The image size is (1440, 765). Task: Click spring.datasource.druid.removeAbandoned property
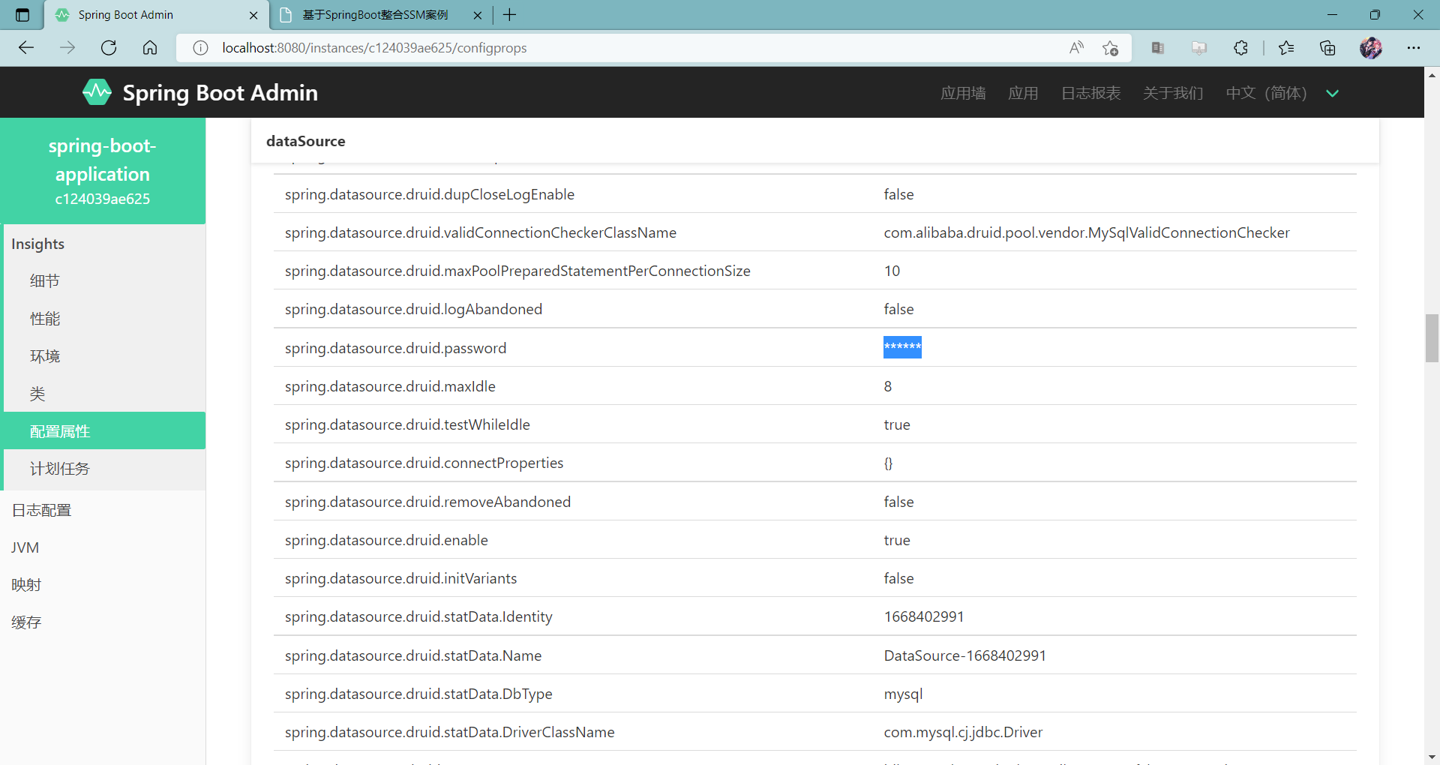point(427,502)
